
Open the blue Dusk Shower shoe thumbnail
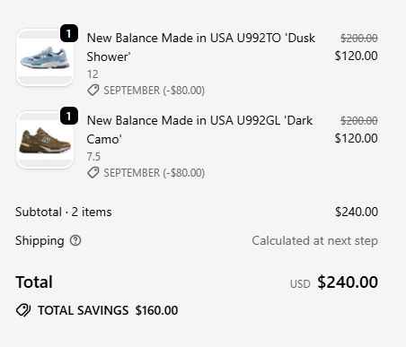pos(45,57)
